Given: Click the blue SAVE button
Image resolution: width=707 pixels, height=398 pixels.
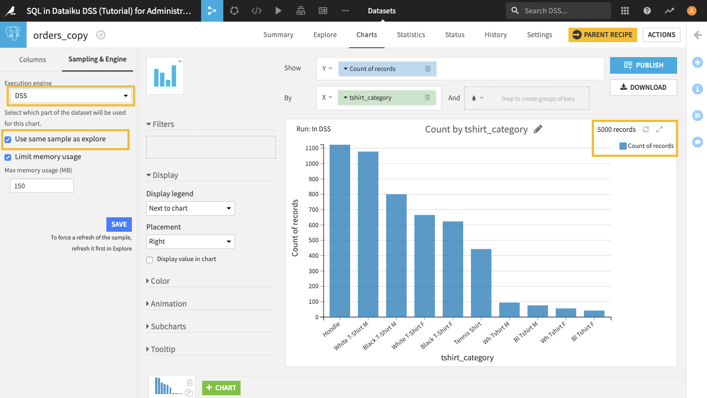Looking at the screenshot, I should tap(119, 224).
